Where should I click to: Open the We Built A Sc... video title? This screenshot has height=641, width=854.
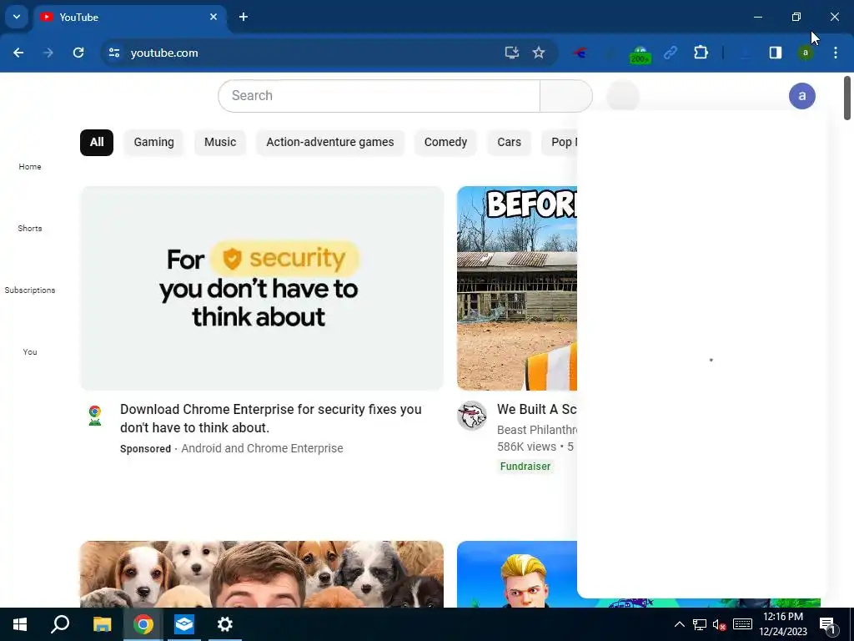(536, 409)
